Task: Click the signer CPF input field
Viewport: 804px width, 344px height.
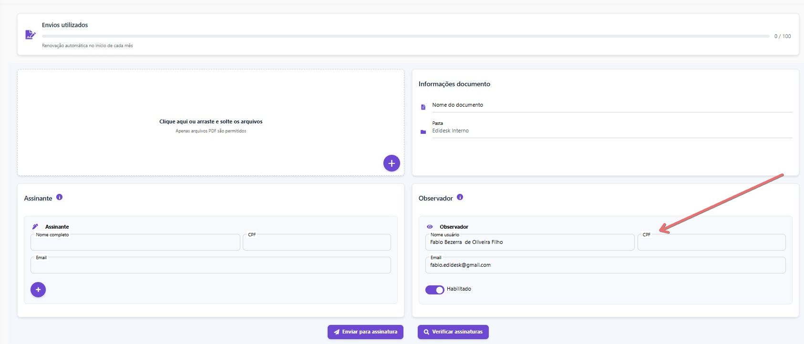Action: [317, 243]
